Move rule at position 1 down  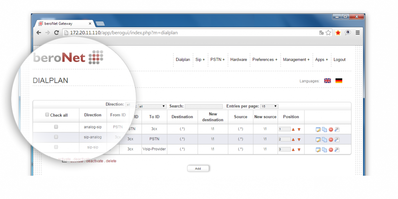coord(299,129)
